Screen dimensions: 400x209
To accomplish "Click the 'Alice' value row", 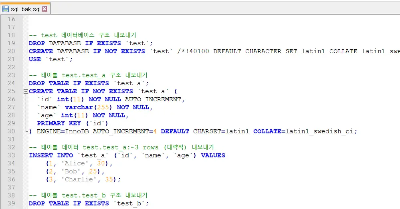I will pos(79,163).
